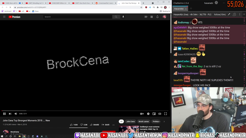246x138 pixels.
Task: Open the Windows Start button
Action: pos(2,136)
